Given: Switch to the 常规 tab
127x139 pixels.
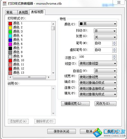Looking at the screenshot, I should tap(11, 12).
